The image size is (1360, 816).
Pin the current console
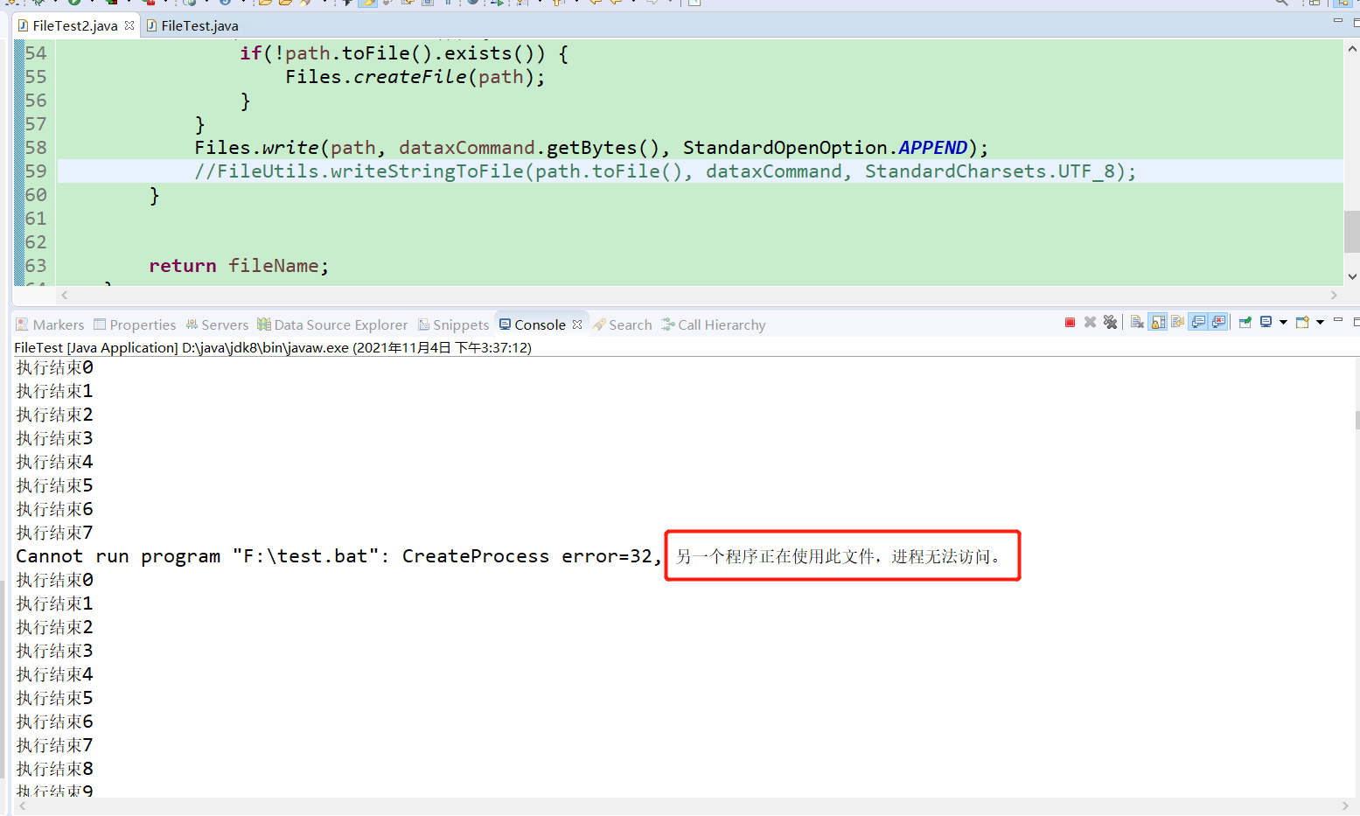(1245, 323)
